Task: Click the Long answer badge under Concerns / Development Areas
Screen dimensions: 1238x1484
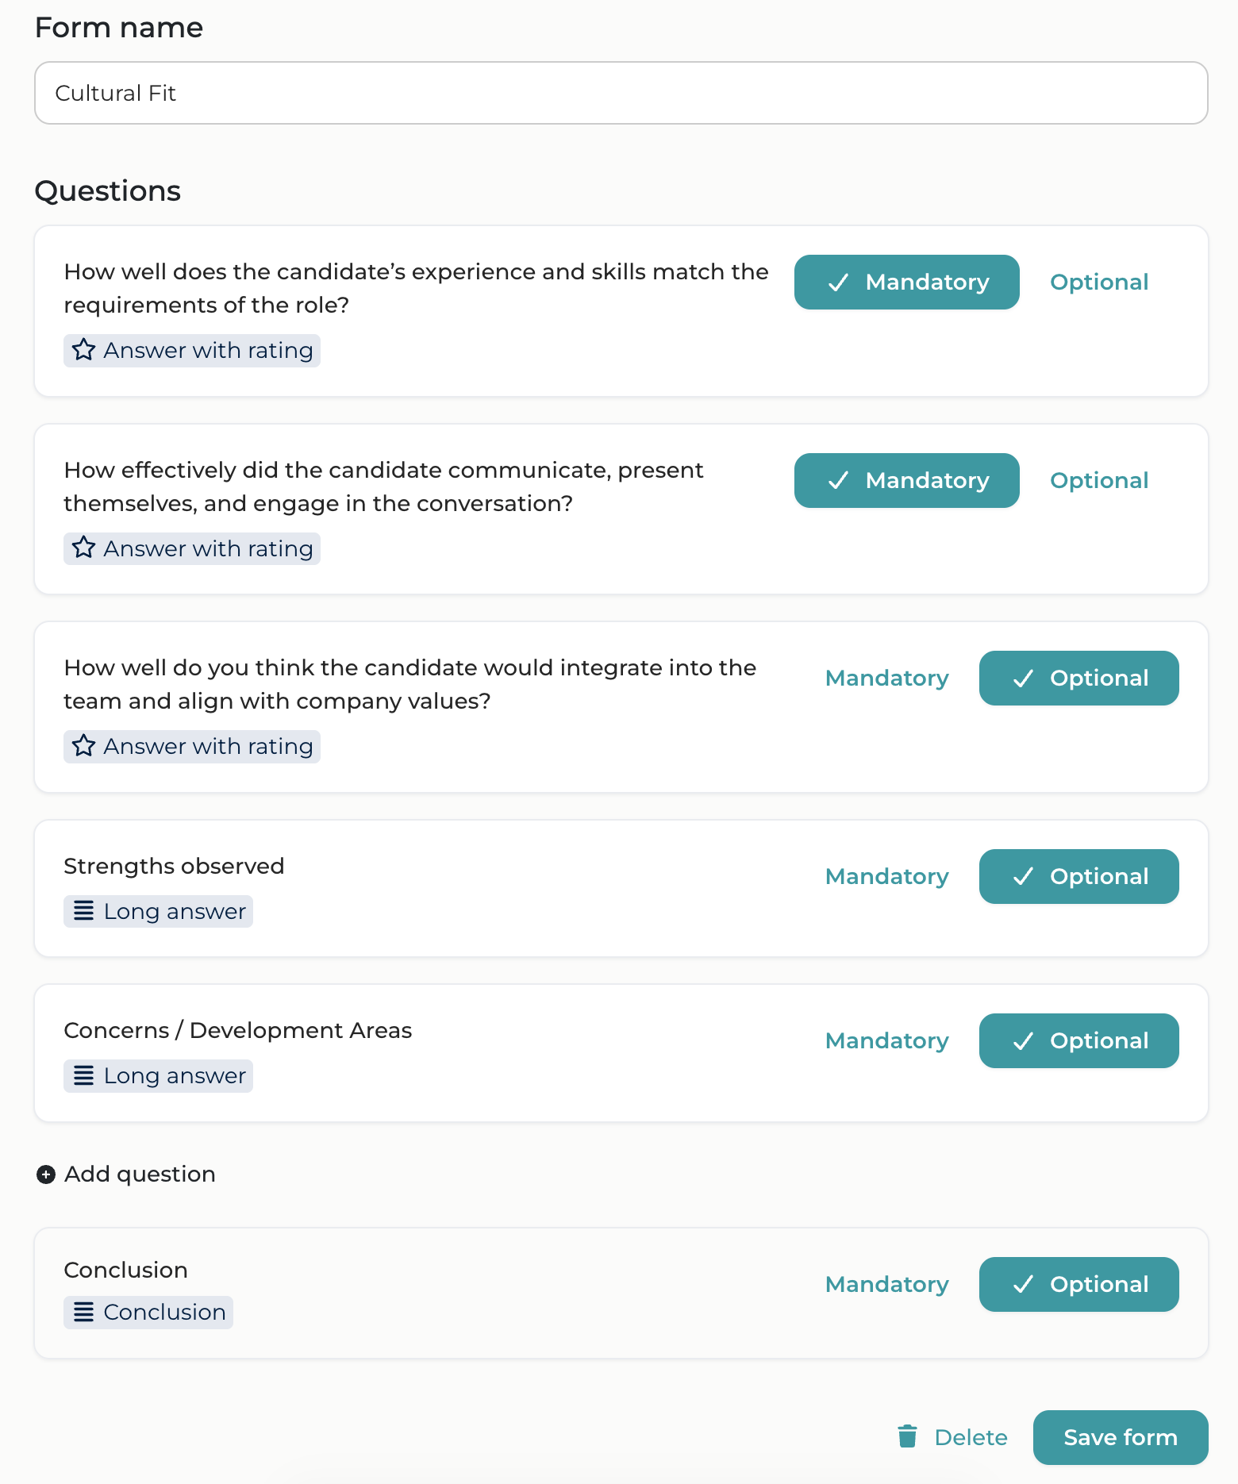Action: coord(157,1075)
